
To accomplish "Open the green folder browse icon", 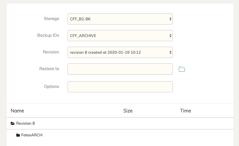I will click(x=182, y=69).
